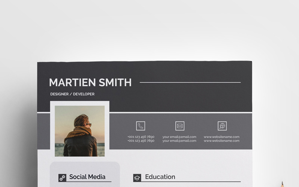This screenshot has width=299, height=187.
Task: Click the Social Media link icon
Action: (62, 178)
